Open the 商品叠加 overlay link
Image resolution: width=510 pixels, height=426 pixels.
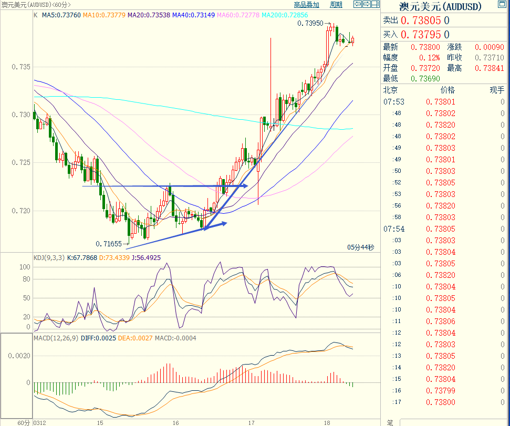click(306, 5)
